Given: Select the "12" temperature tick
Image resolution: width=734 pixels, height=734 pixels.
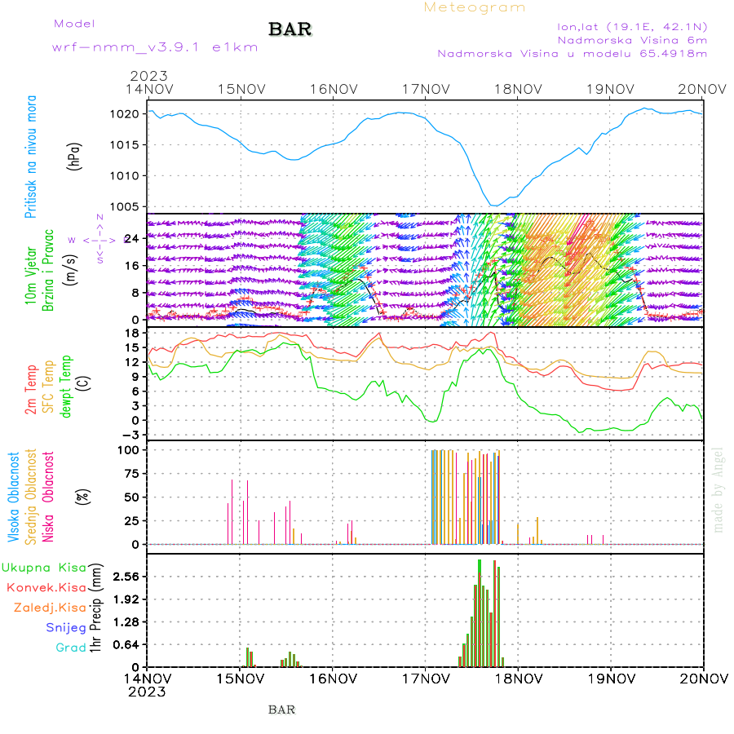Looking at the screenshot, I should coord(132,362).
